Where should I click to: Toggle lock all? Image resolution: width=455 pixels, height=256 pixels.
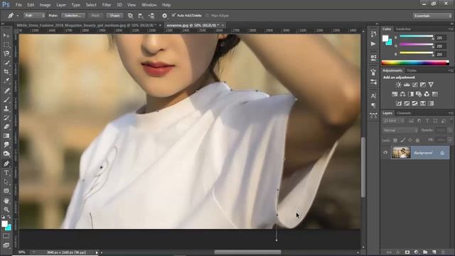417,140
